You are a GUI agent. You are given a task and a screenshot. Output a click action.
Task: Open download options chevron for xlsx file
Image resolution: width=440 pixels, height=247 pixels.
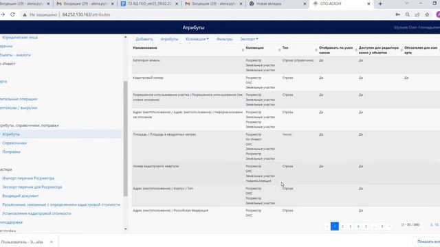click(52, 242)
